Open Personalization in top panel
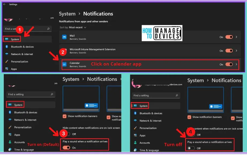 click(x=19, y=62)
